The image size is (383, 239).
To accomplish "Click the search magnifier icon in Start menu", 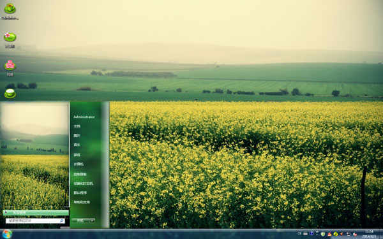I will pos(61,221).
